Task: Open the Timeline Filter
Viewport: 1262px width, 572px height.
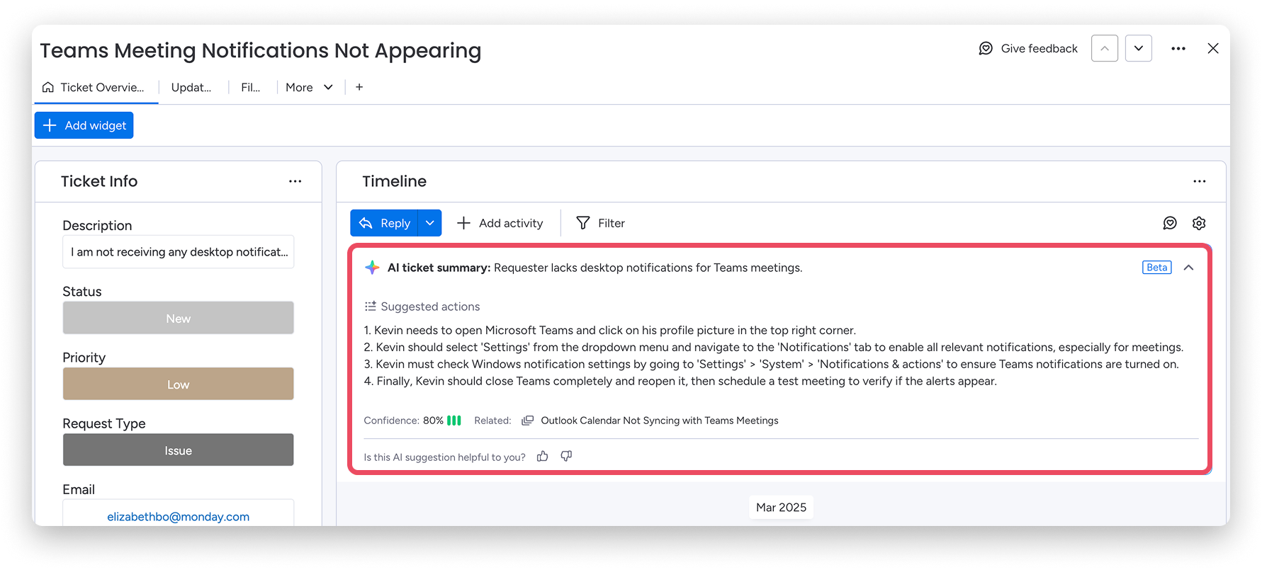Action: pos(600,223)
